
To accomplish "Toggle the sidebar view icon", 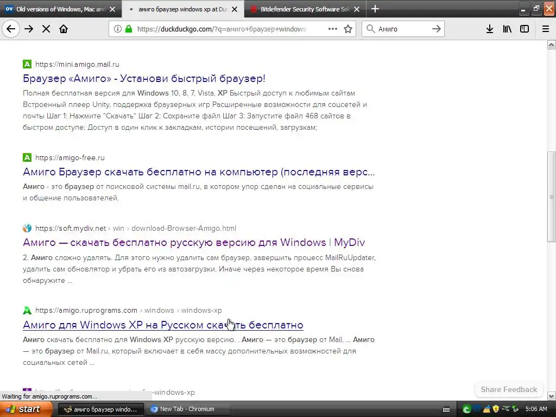I will (x=525, y=29).
